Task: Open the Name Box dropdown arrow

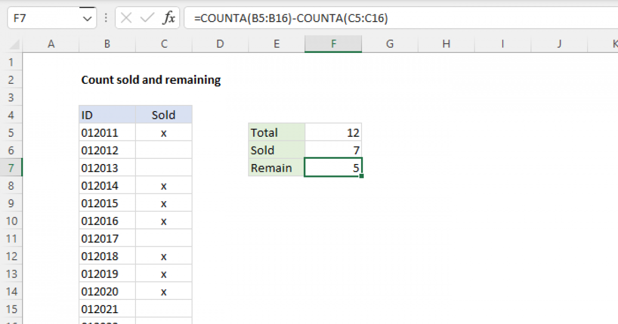Action: (x=89, y=17)
